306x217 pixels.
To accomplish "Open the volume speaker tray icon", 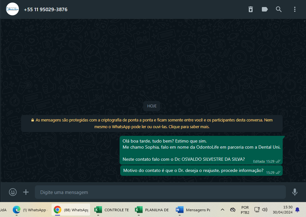I will point(265,210).
